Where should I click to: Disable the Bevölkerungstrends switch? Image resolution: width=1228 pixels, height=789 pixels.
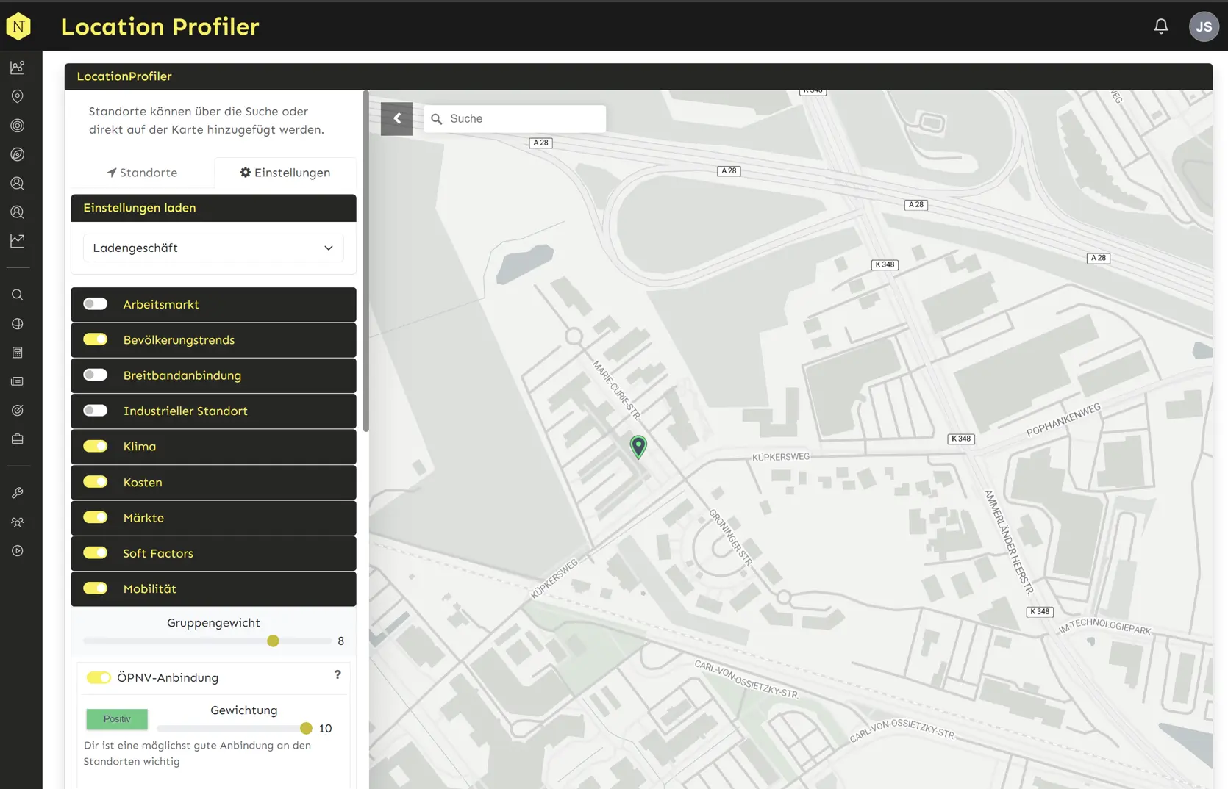pos(96,339)
